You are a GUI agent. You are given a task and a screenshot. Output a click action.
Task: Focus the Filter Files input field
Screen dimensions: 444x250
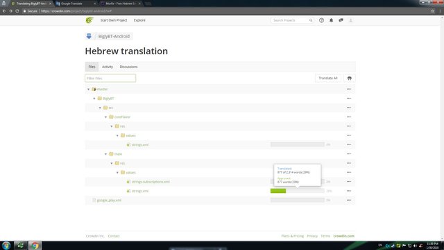[110, 78]
